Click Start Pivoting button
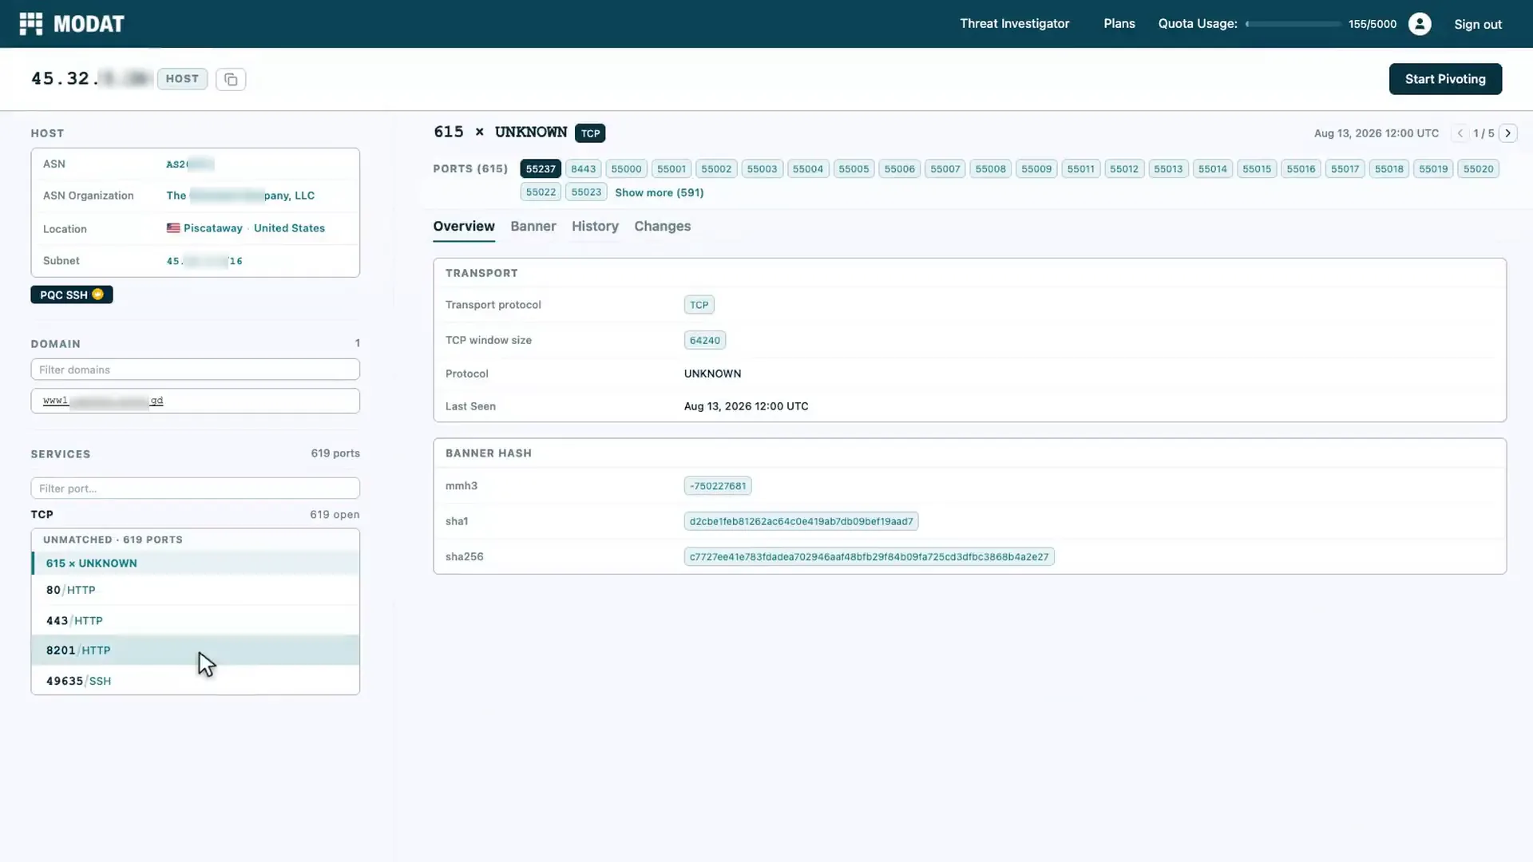 tap(1445, 79)
